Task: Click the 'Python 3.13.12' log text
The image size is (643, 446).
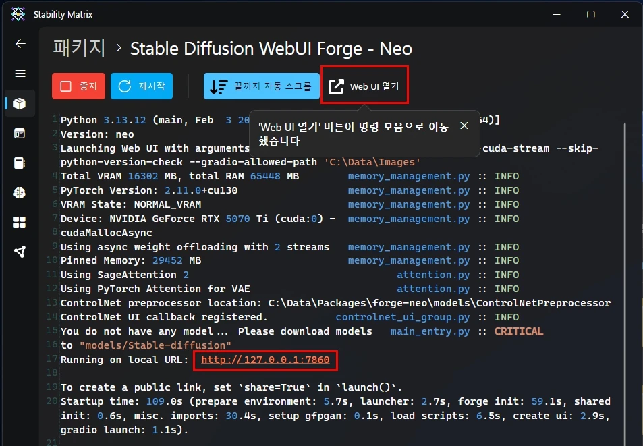Action: pos(103,120)
